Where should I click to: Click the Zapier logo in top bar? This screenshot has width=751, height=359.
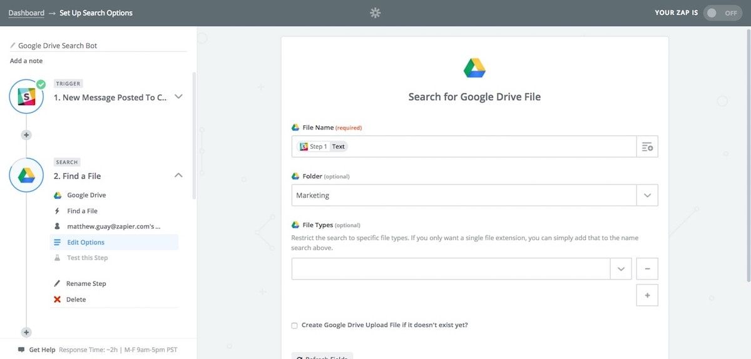tap(375, 13)
